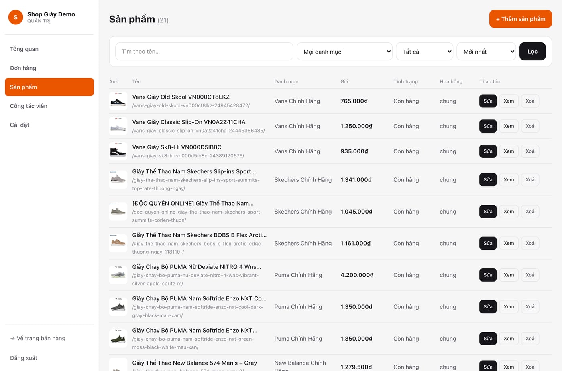Screen dimensions: 562x371
Task: Click Sửa for PUMA Softride green-moss row
Action: pyautogui.click(x=488, y=339)
